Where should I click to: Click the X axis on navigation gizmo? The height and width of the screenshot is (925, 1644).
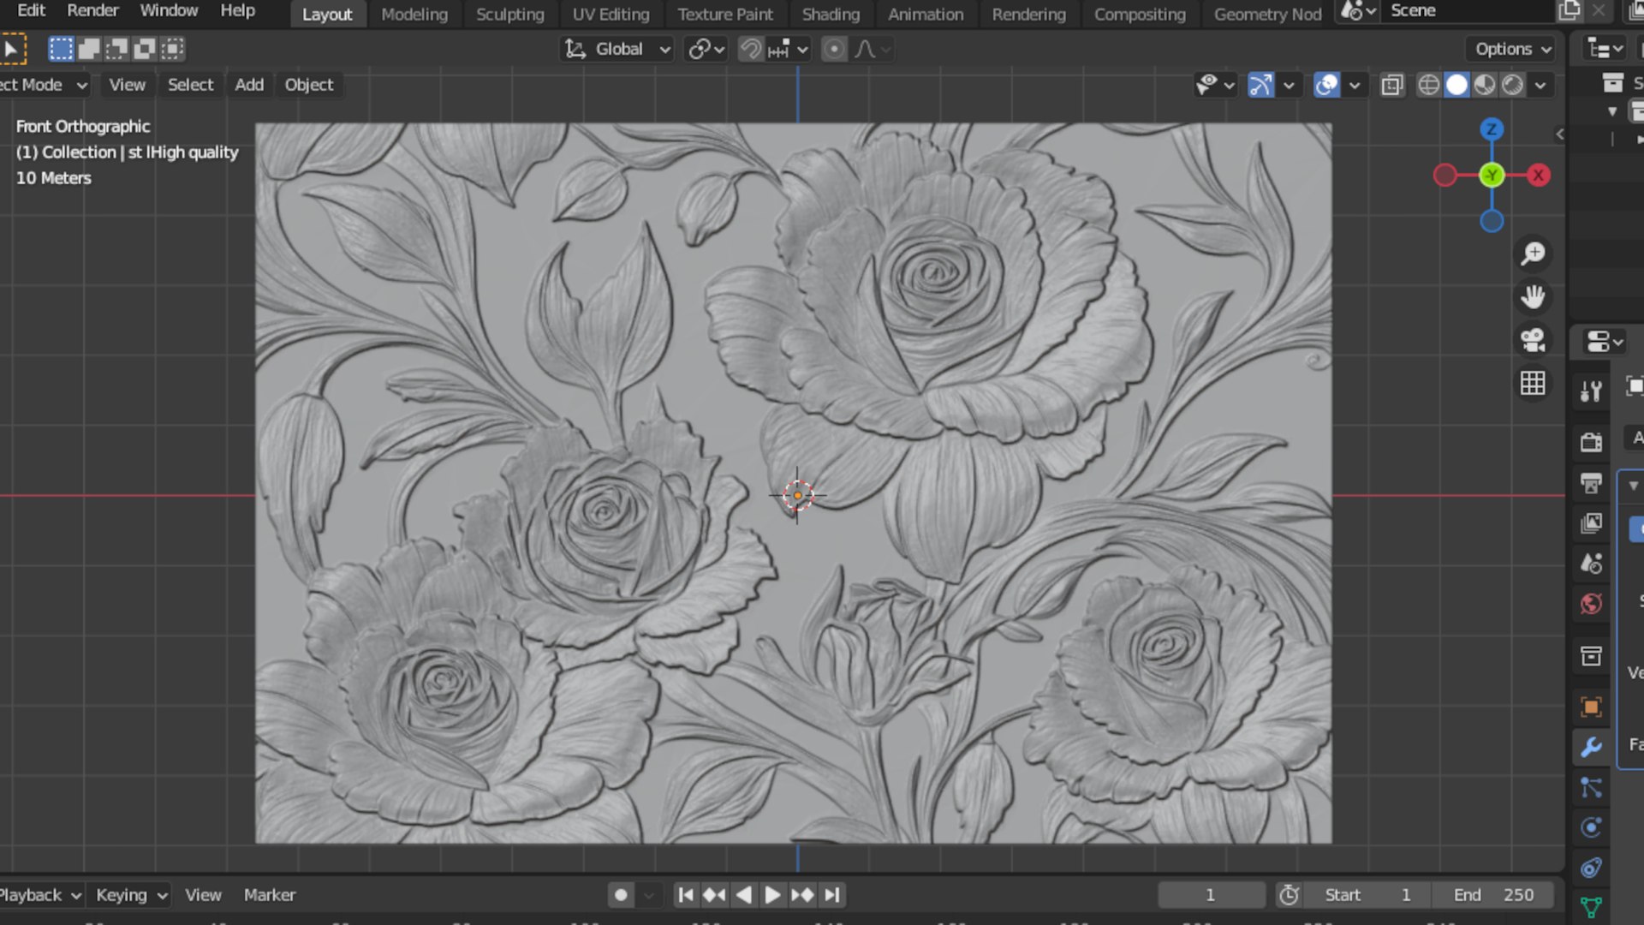point(1539,176)
